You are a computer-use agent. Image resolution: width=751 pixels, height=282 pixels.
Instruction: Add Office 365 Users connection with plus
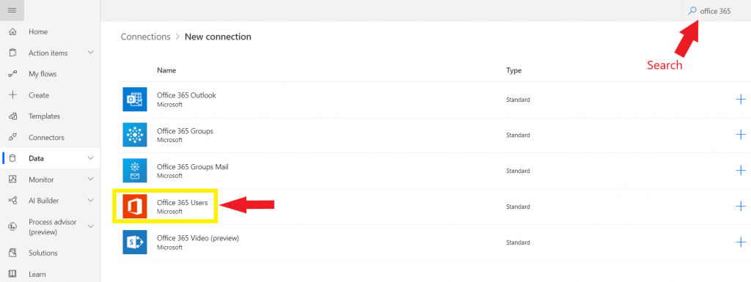pyautogui.click(x=741, y=207)
